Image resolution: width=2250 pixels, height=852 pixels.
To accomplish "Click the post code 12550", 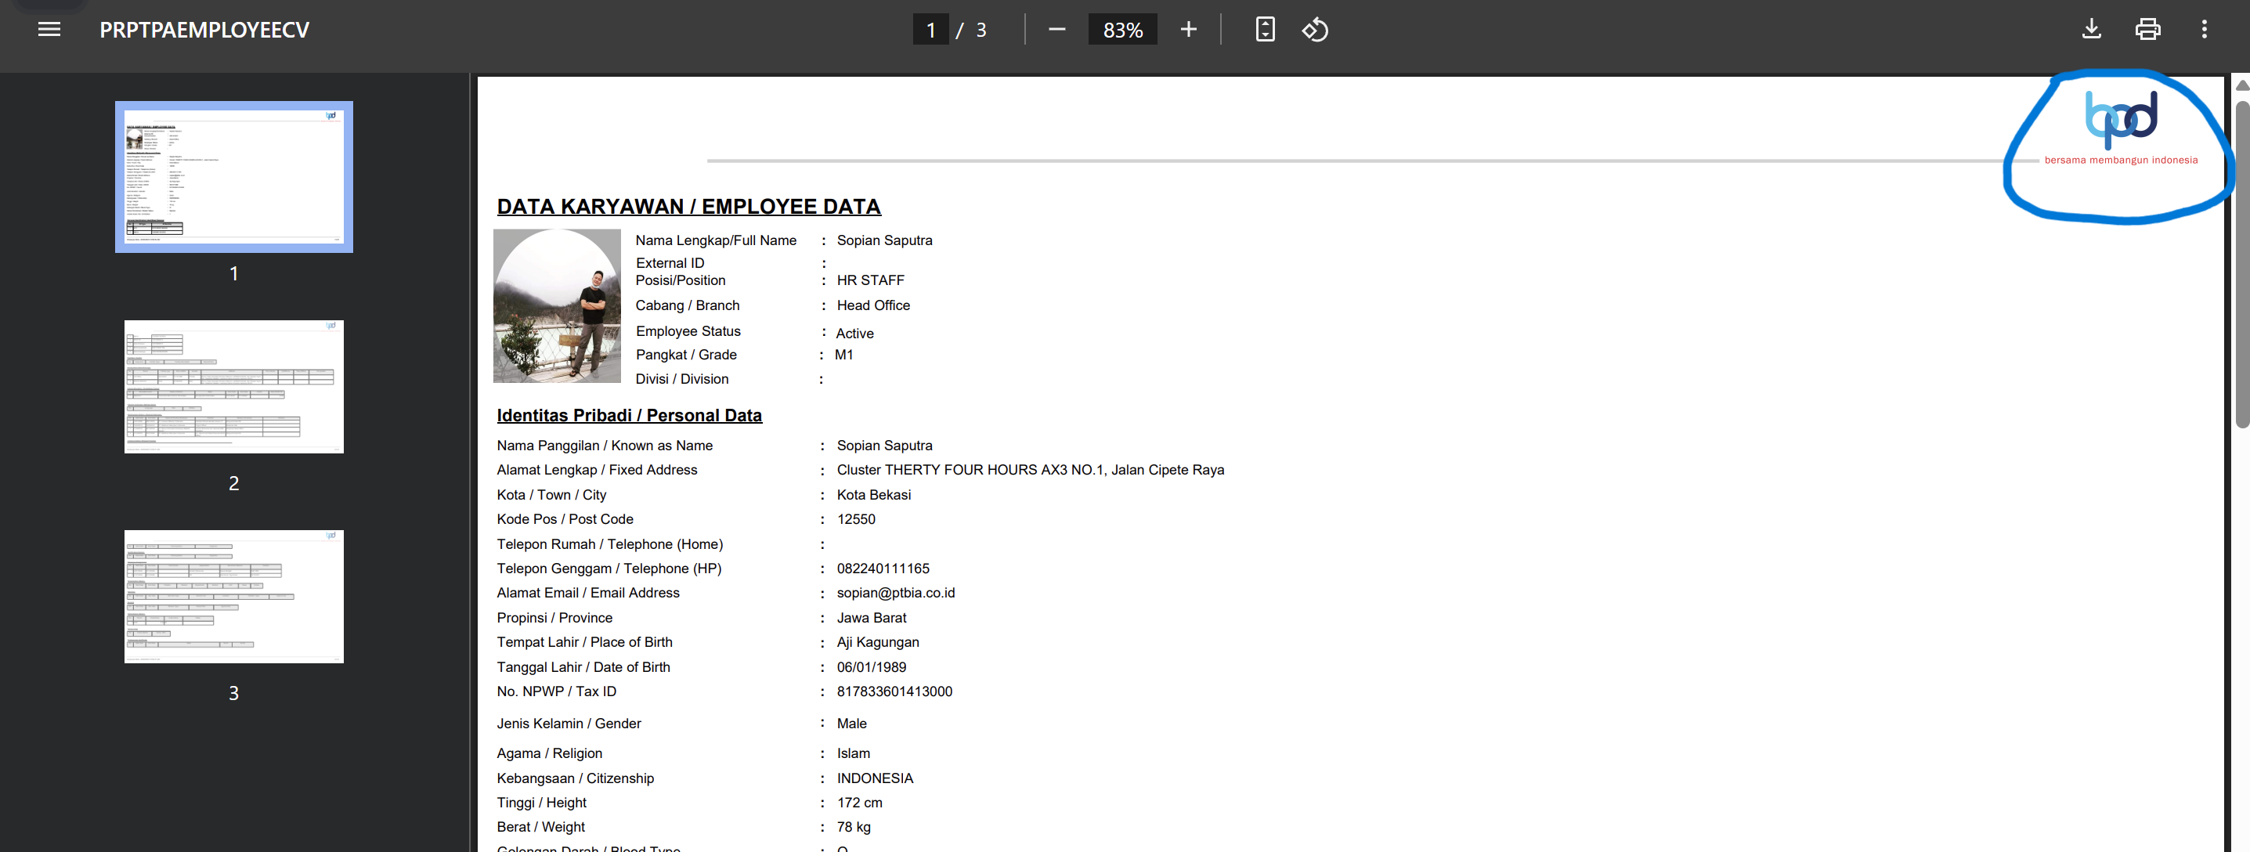I will point(856,519).
